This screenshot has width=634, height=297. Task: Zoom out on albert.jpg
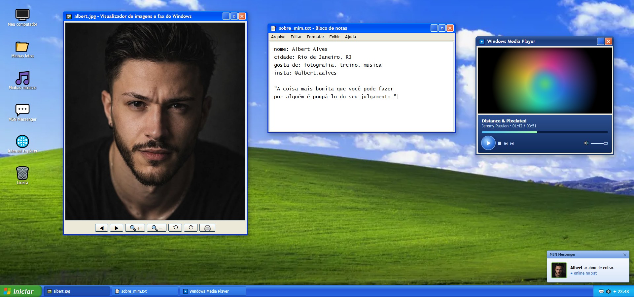coord(157,228)
